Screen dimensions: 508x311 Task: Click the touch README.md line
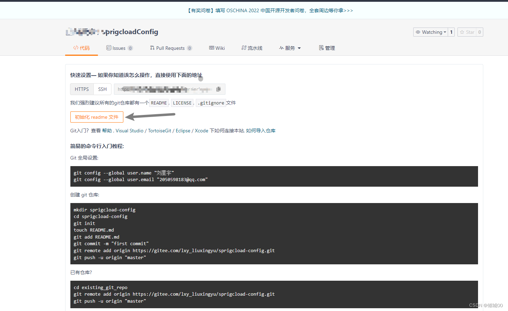click(94, 230)
